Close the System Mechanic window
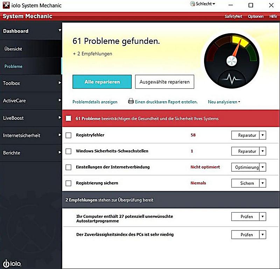 click(271, 5)
